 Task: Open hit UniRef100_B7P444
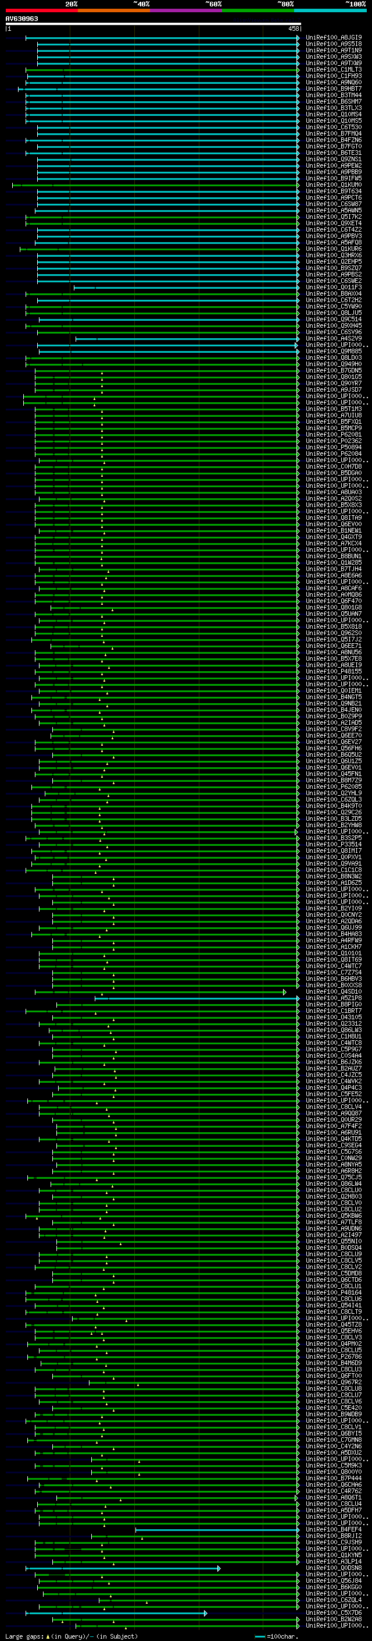point(334,1479)
